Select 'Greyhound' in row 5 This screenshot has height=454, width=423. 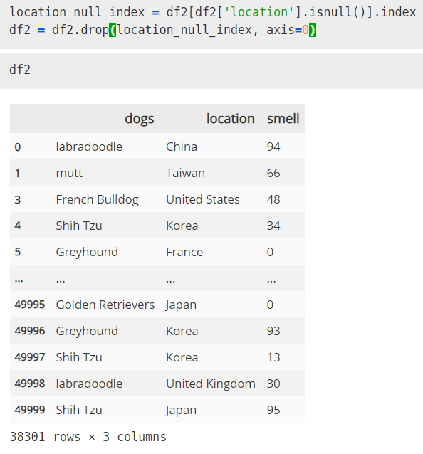[x=87, y=252]
